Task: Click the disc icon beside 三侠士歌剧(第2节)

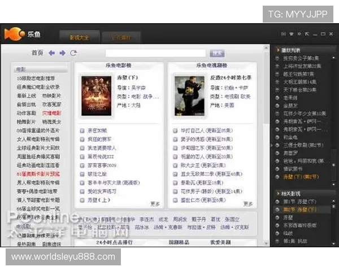Action: (x=277, y=145)
